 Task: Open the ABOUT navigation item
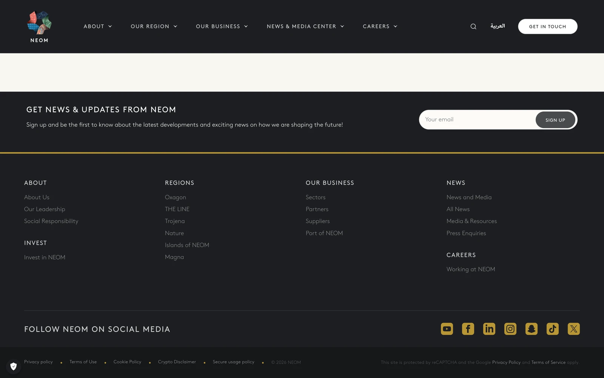(x=94, y=26)
